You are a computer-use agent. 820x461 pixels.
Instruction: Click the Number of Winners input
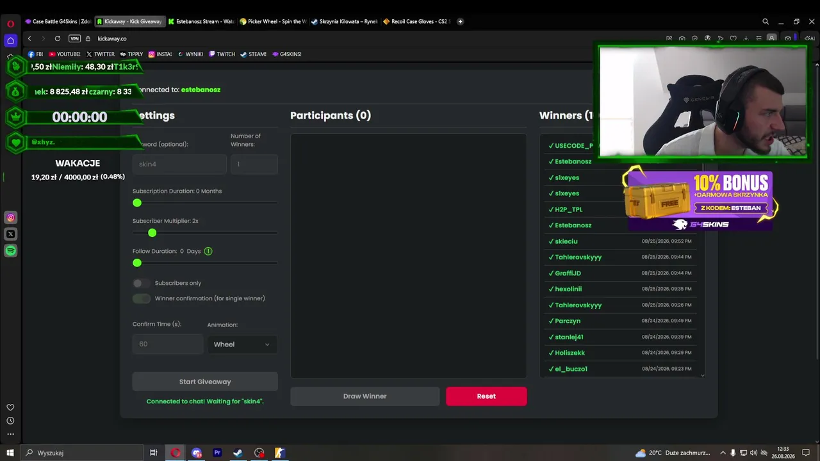254,165
